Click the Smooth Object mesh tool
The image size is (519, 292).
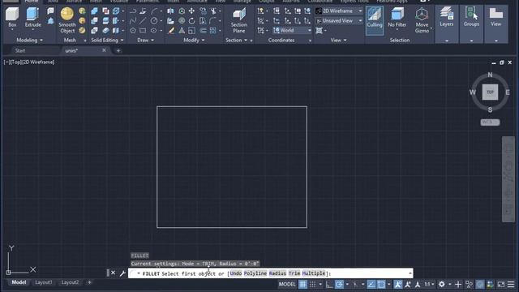coord(67,20)
